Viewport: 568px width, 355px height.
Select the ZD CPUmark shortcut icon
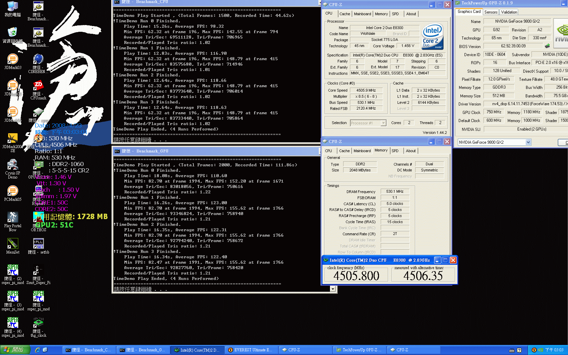pyautogui.click(x=38, y=90)
